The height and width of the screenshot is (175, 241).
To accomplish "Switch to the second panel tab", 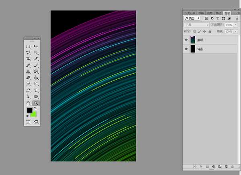I will [x=201, y=13].
